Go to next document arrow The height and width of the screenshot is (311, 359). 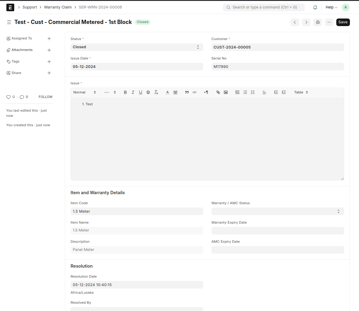[x=306, y=22]
